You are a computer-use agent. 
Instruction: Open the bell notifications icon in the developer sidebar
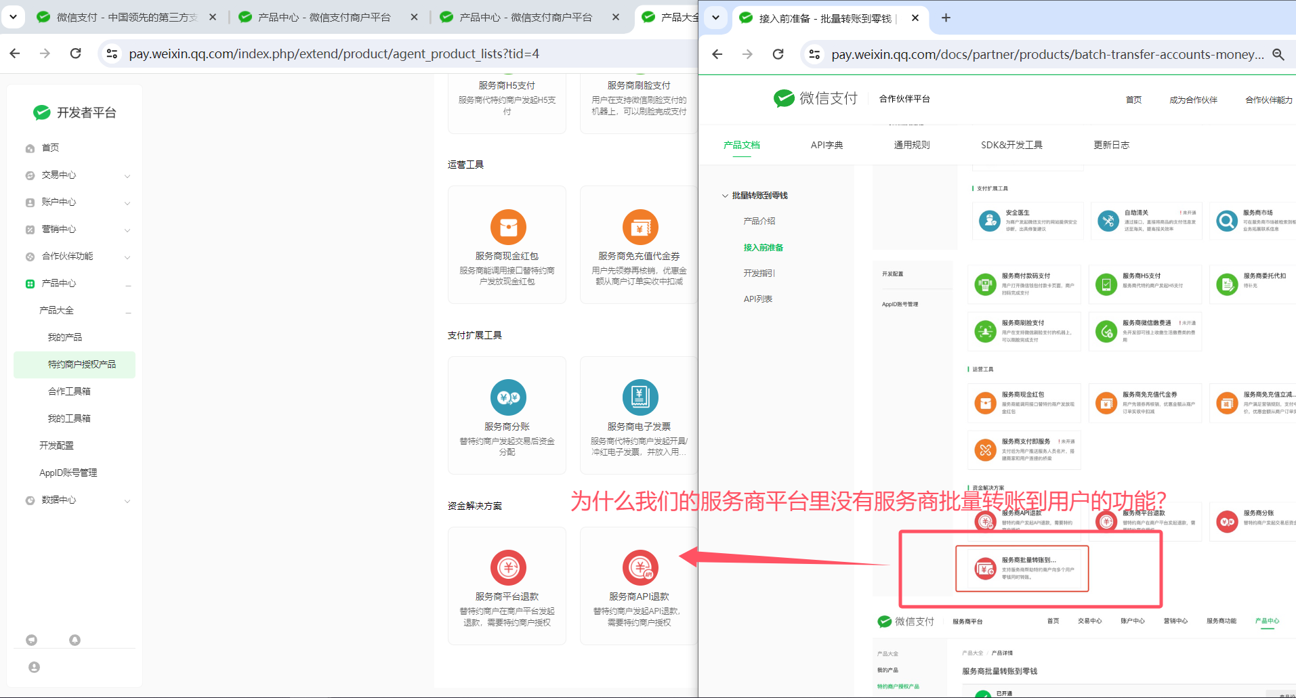[x=75, y=640]
